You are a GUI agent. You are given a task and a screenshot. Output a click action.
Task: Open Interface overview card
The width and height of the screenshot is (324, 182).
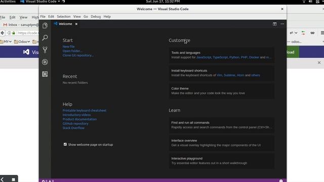222,143
